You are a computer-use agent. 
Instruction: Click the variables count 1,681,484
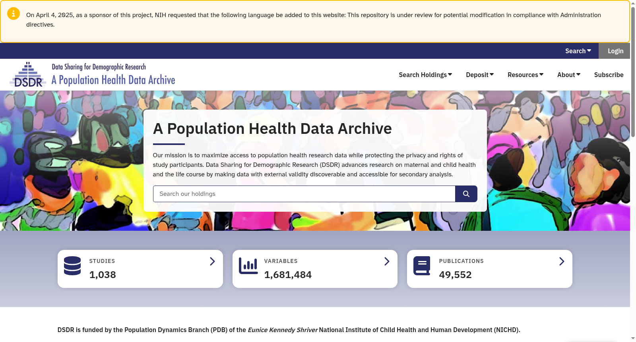[288, 275]
